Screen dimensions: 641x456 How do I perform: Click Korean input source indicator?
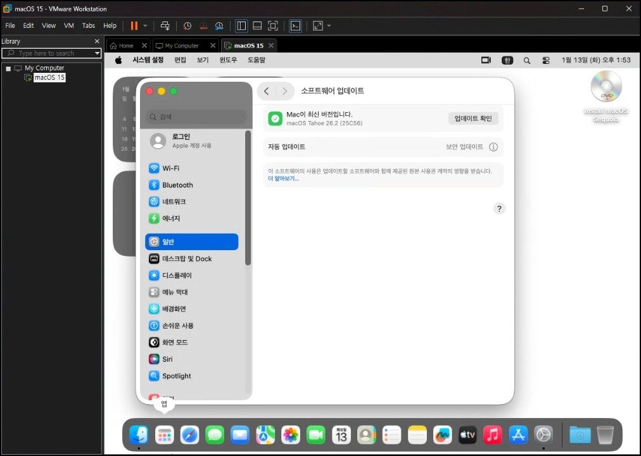coord(507,60)
